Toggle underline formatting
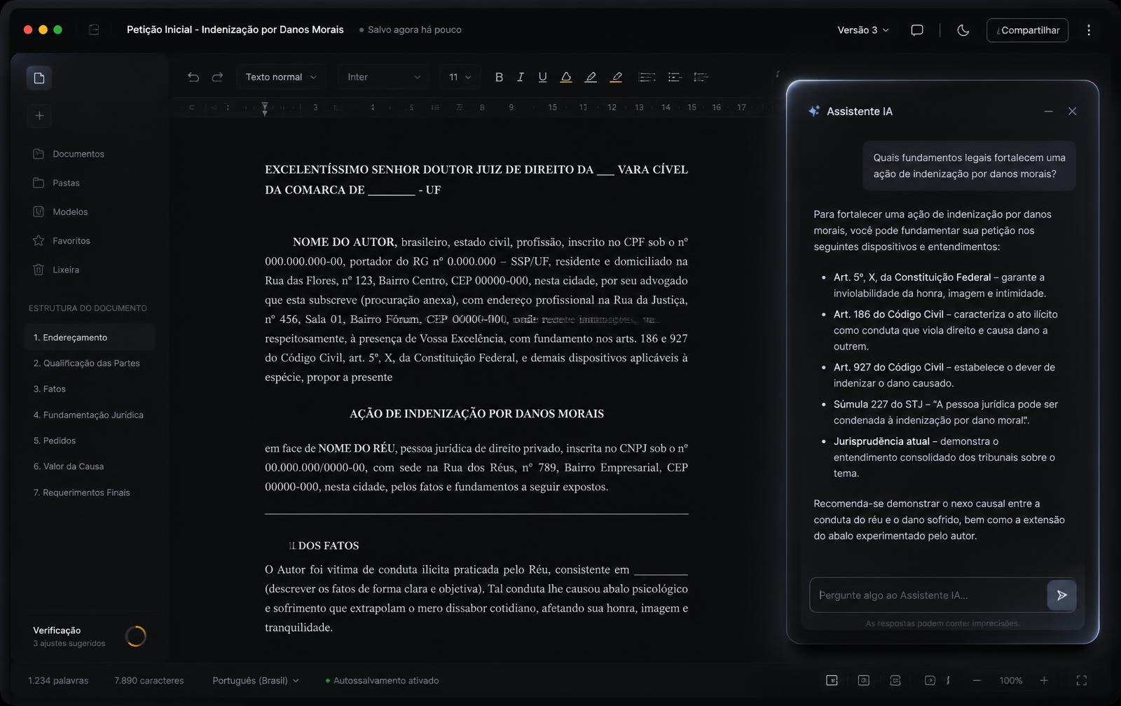Screen dimensions: 1121x706 point(542,77)
